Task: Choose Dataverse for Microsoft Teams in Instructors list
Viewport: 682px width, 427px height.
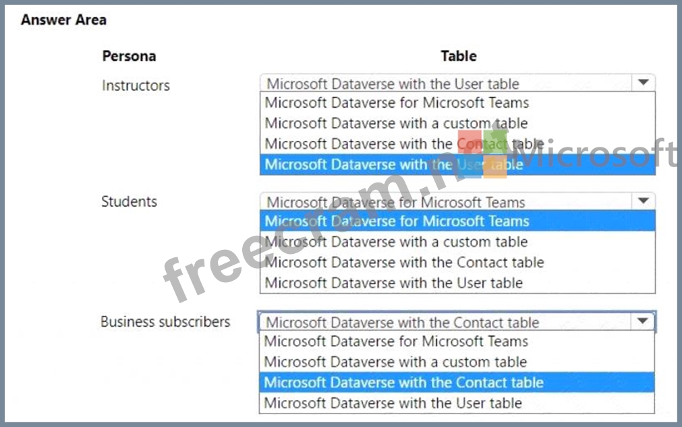Action: (x=397, y=103)
